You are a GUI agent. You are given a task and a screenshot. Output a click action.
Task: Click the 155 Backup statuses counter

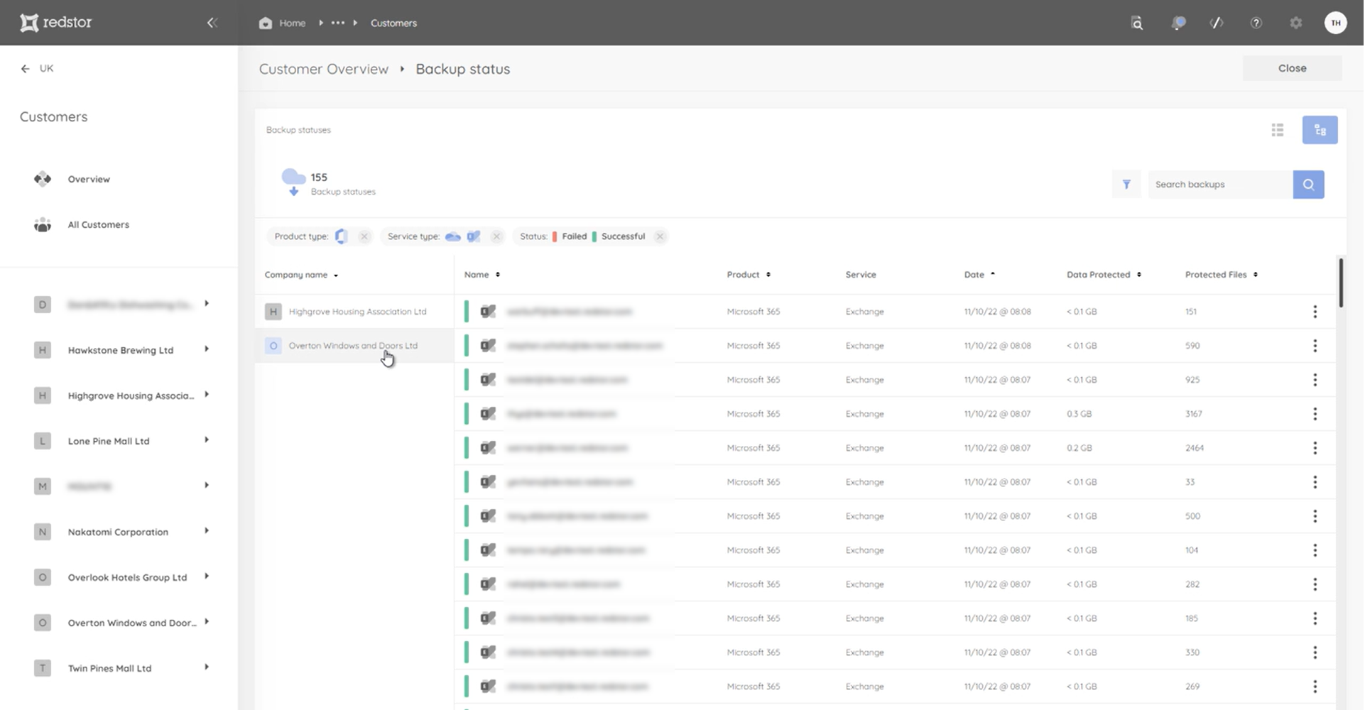[x=328, y=183]
